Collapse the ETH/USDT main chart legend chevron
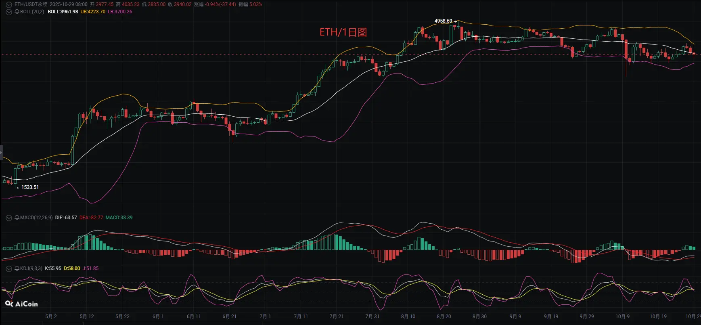The width and height of the screenshot is (701, 325). pyautogui.click(x=9, y=4)
